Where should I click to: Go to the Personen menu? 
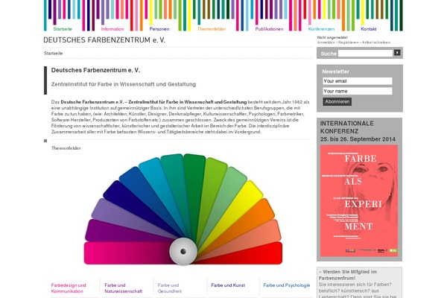pos(159,29)
